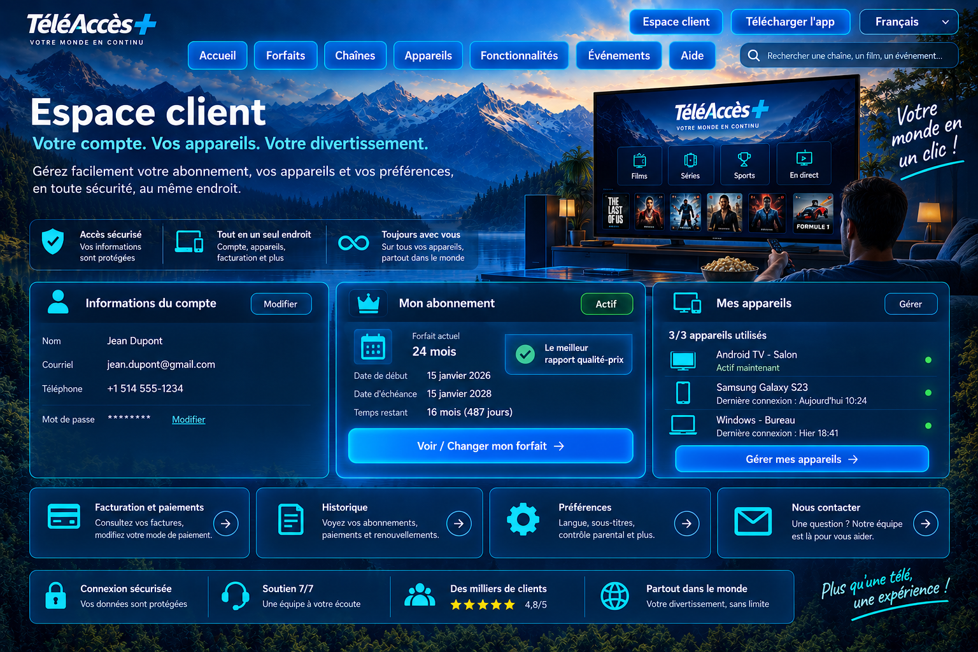The width and height of the screenshot is (978, 652).
Task: Click the padlock icon for Connexion sécurisée
Action: [55, 596]
